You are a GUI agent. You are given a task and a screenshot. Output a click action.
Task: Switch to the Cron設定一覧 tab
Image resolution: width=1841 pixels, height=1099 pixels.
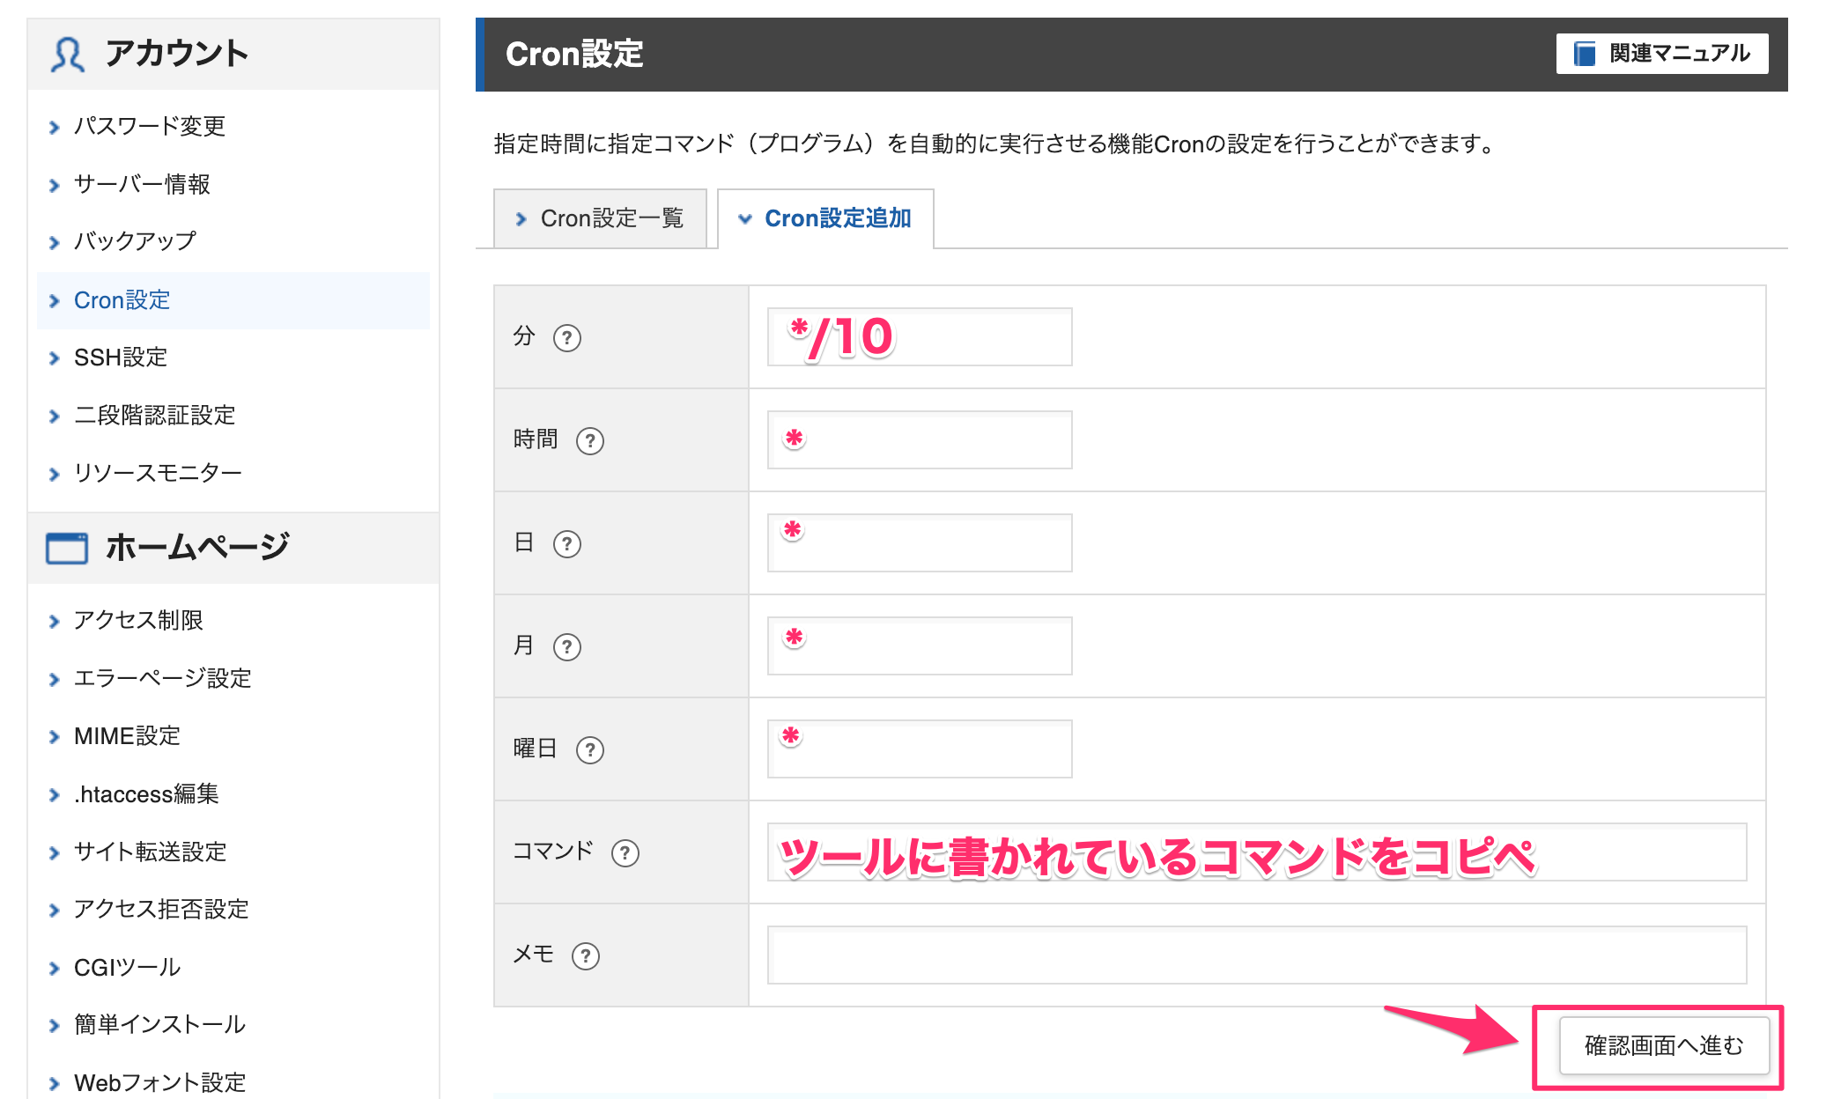[601, 218]
